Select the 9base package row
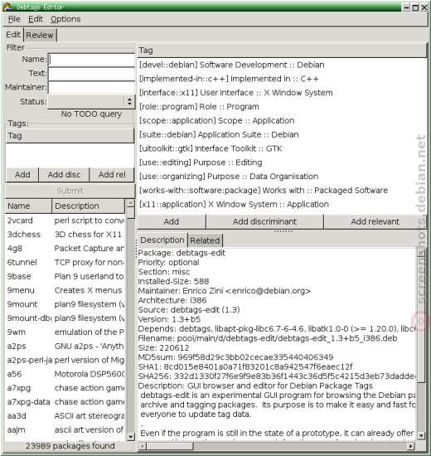The width and height of the screenshot is (431, 456). click(65, 277)
